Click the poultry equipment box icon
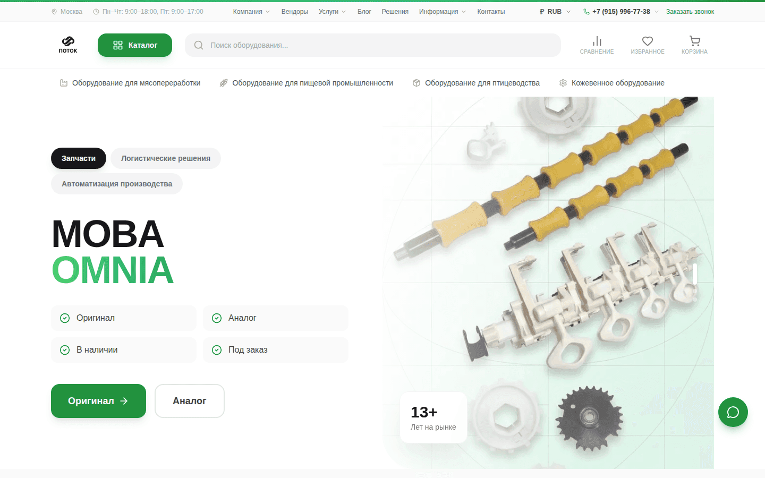The width and height of the screenshot is (765, 478). coord(416,83)
